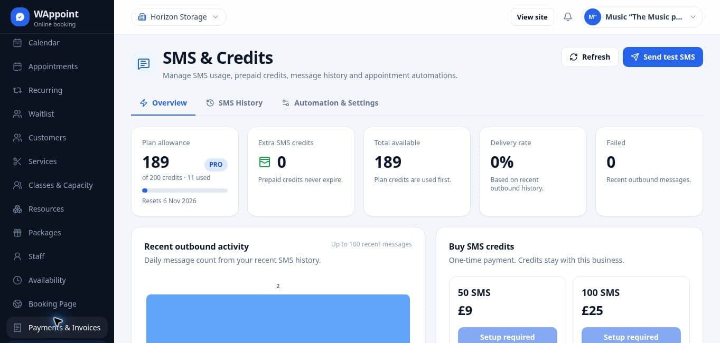Click the PRO plan badge
720x343 pixels.
[216, 165]
